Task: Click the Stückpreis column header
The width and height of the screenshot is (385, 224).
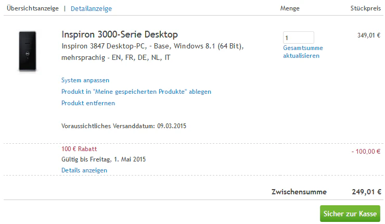Action: pyautogui.click(x=365, y=8)
